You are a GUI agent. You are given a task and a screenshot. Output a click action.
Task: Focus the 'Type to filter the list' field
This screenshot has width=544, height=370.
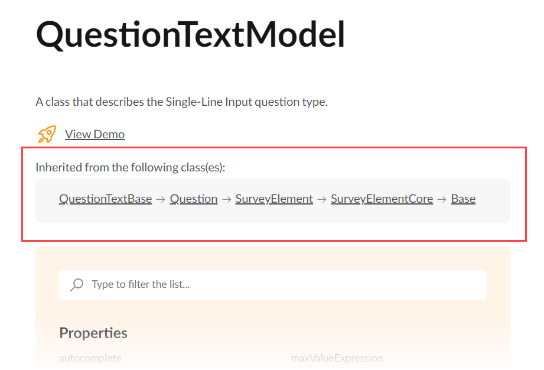click(273, 285)
